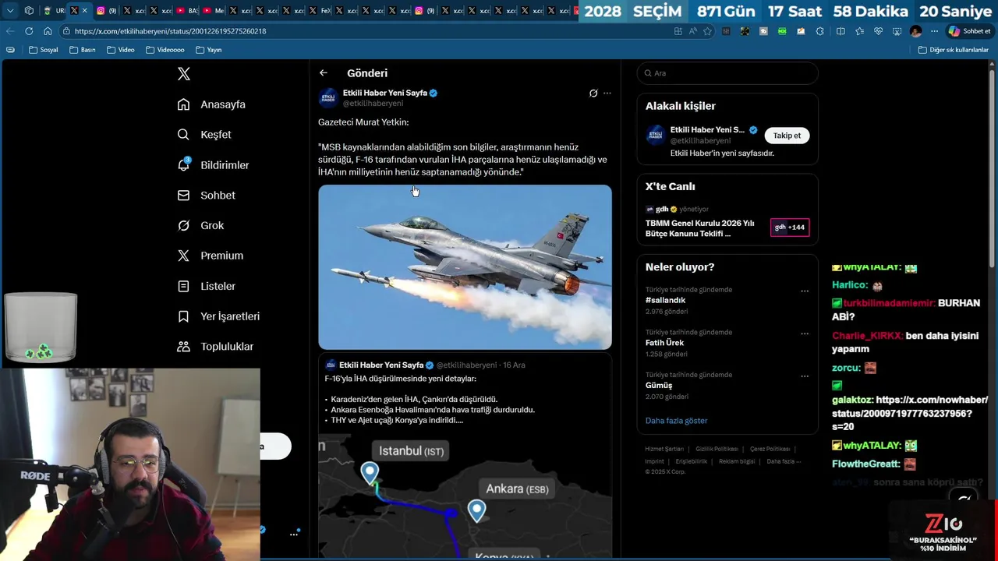Open the Video bookmarks folder

click(x=121, y=50)
